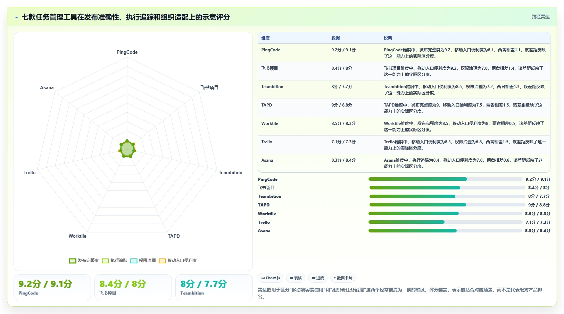Select the Teambition table row
The width and height of the screenshot is (564, 314).
(404, 90)
